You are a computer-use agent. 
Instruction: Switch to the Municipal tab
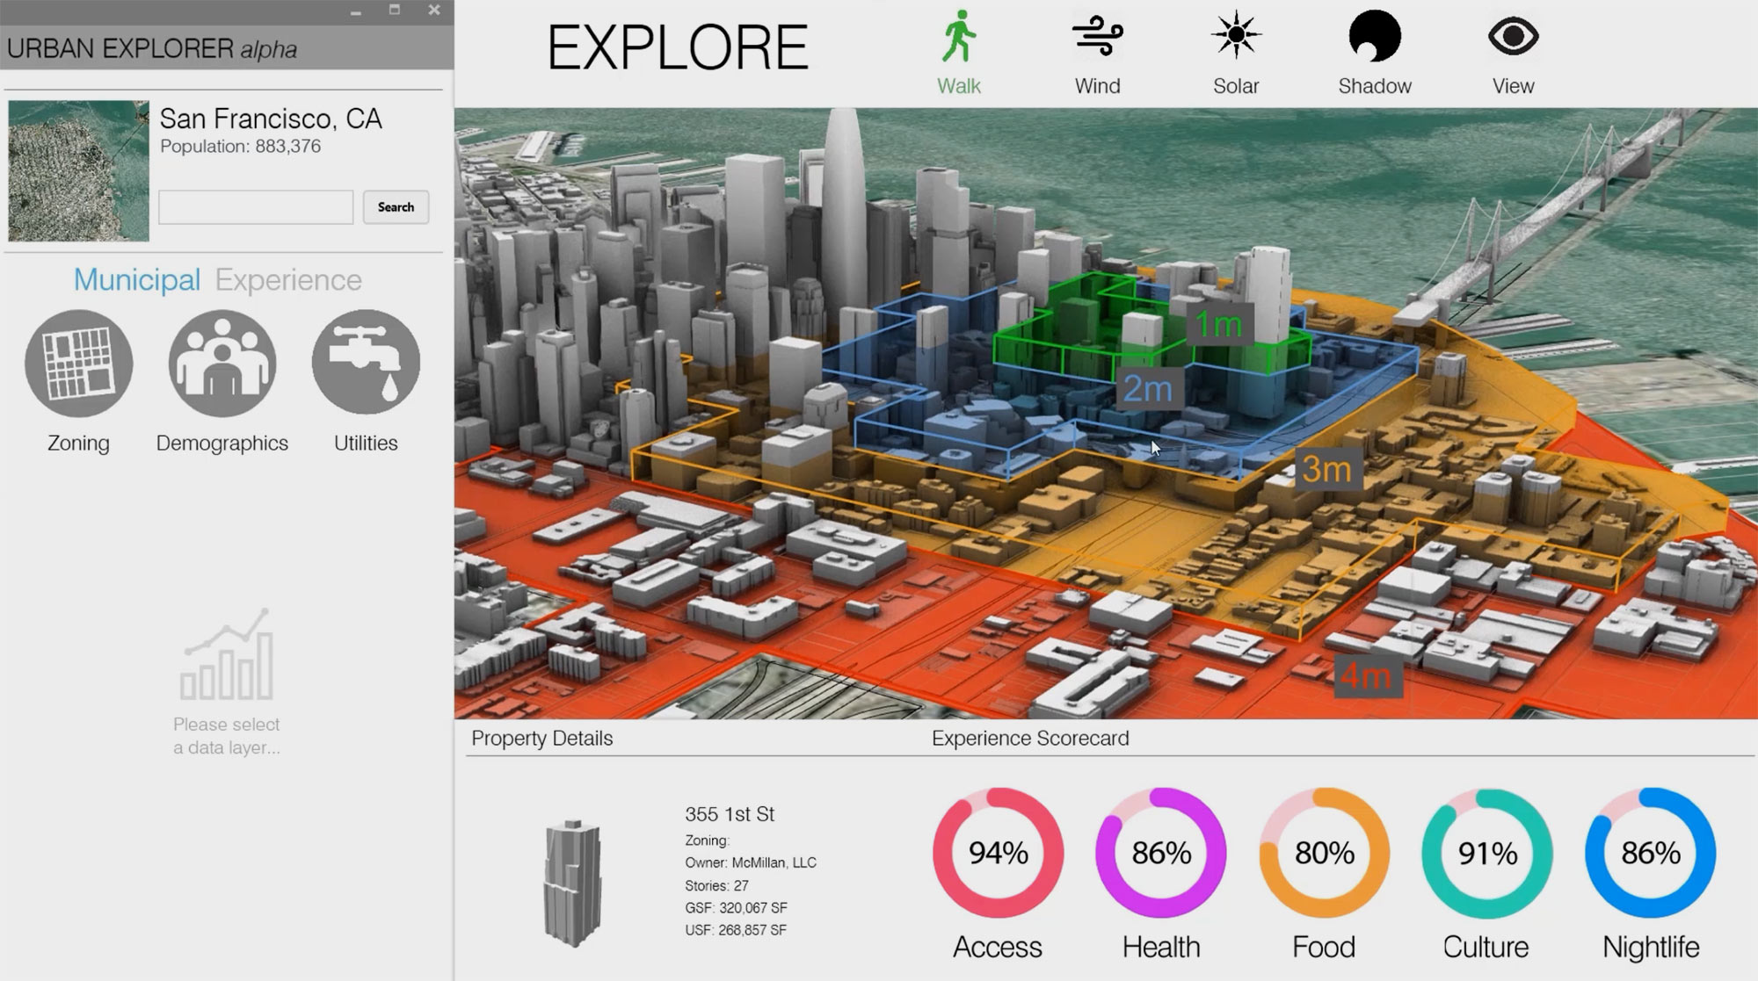[x=137, y=279]
